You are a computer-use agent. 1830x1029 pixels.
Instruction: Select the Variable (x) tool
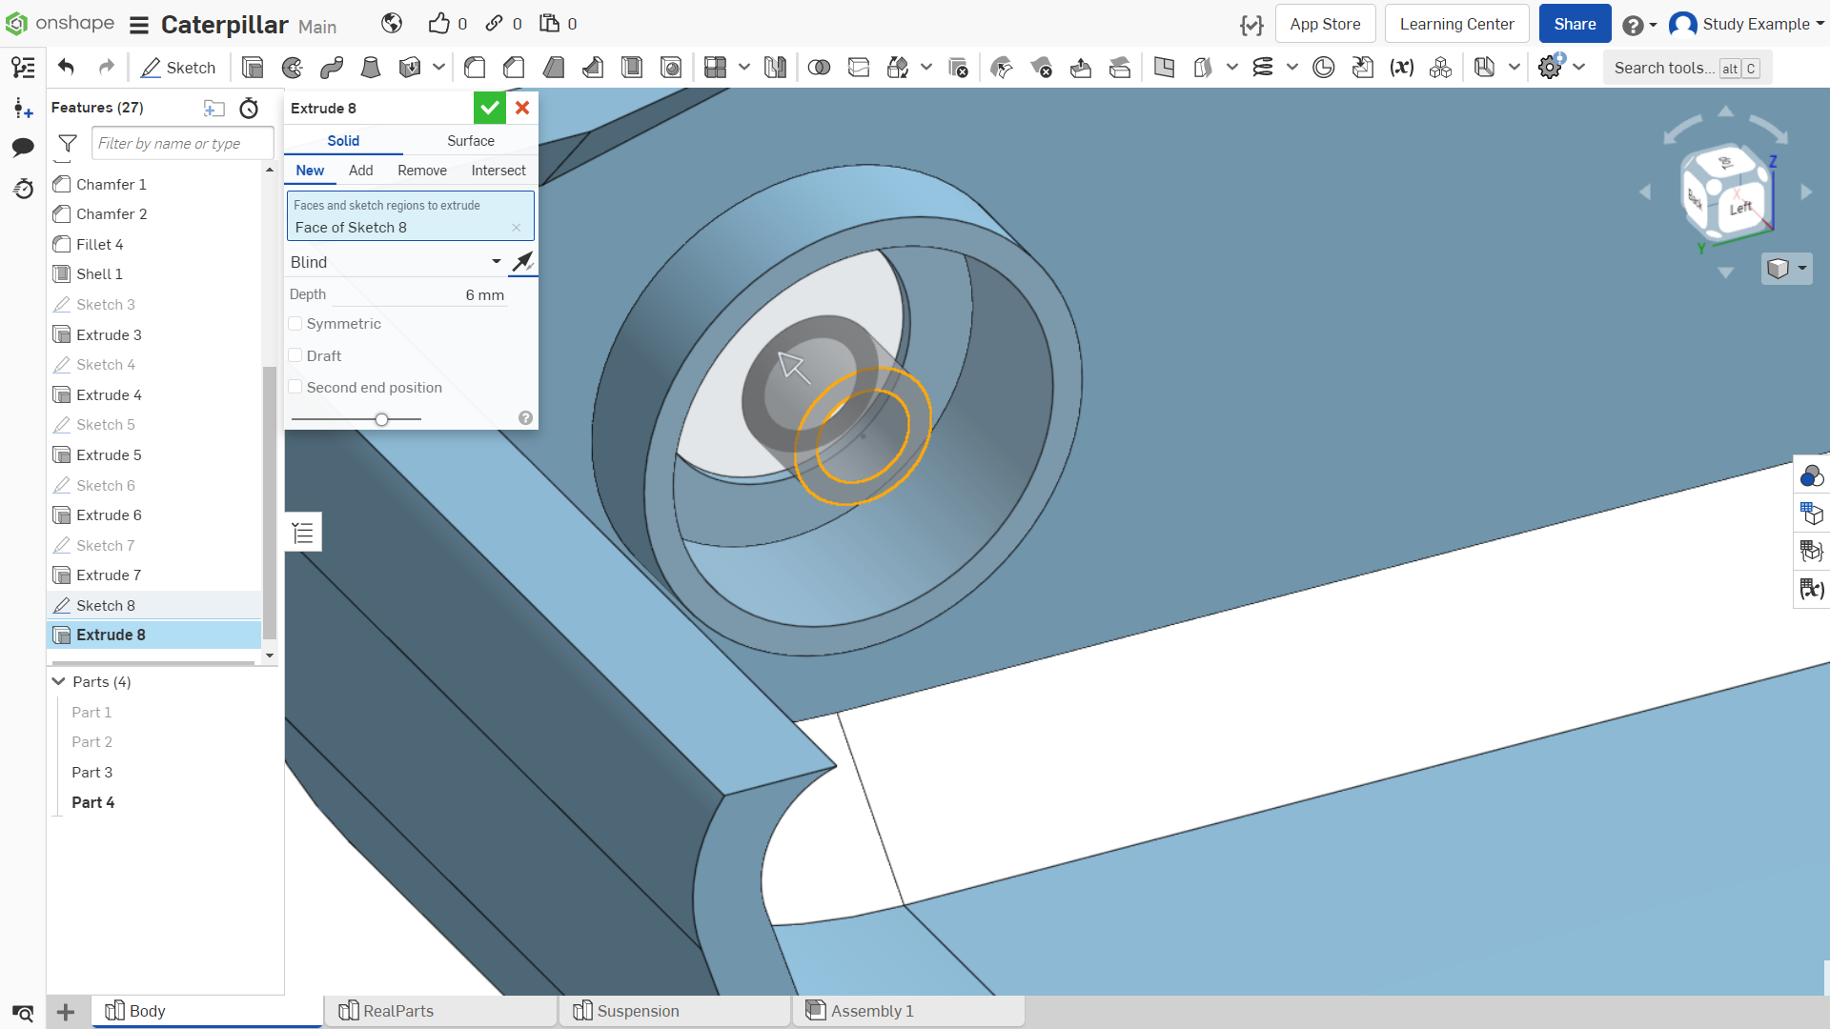1402,67
